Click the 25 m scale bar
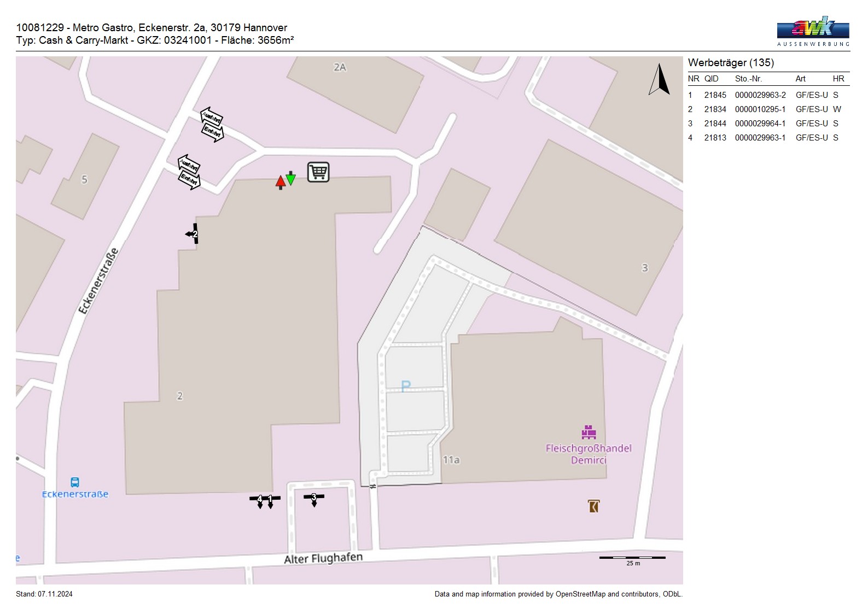The height and width of the screenshot is (614, 868). (632, 558)
